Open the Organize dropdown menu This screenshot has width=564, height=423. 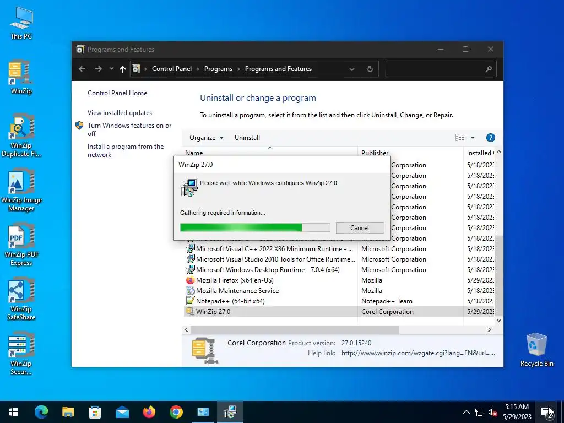207,138
